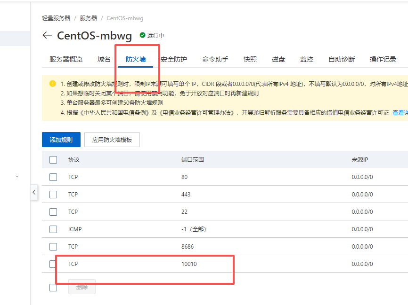Collapse the panel using the left edge arrow

(x=33, y=192)
